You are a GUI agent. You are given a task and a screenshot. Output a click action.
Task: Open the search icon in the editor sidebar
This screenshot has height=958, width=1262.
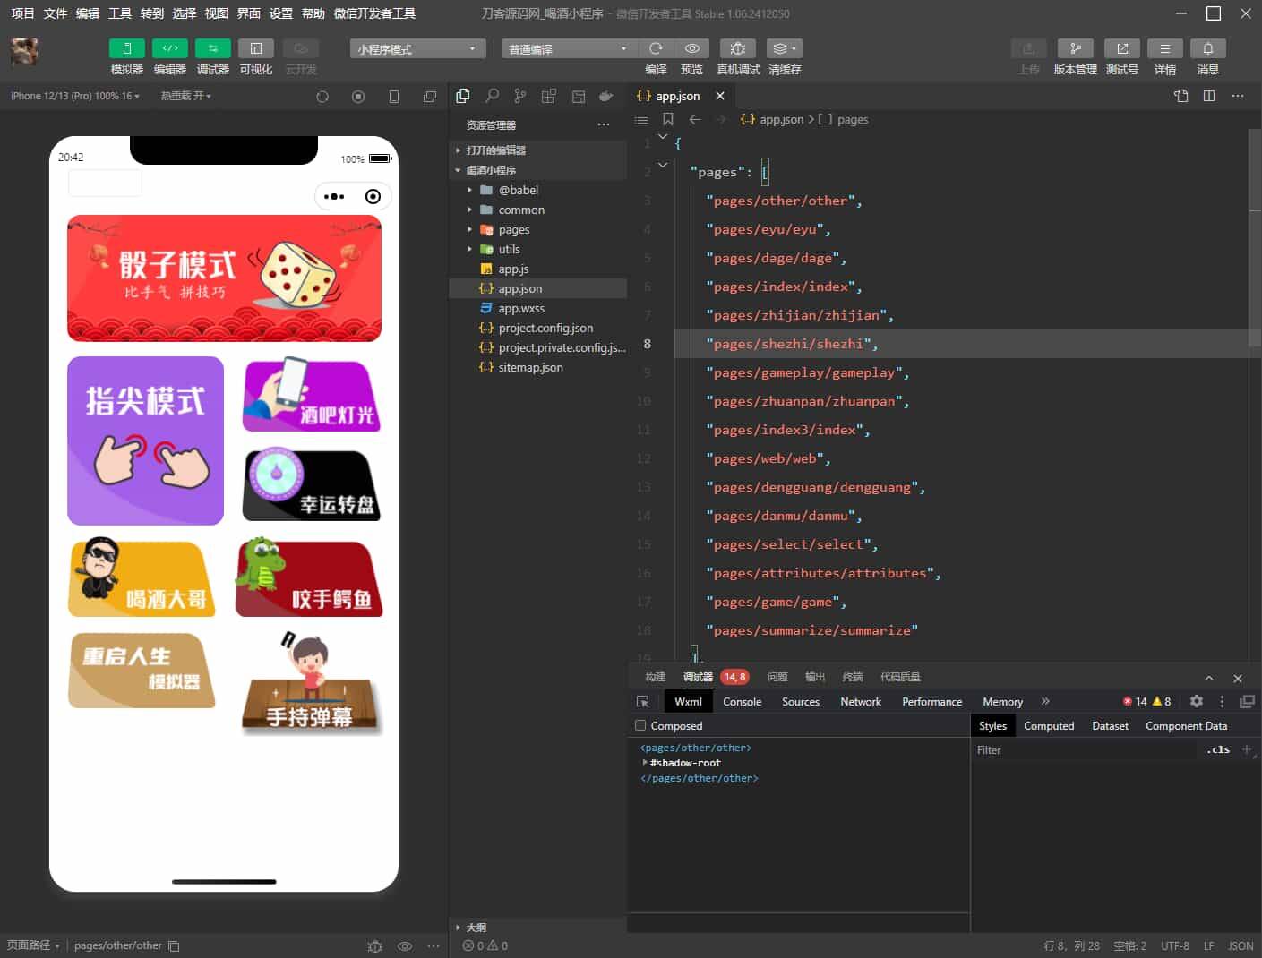point(492,96)
